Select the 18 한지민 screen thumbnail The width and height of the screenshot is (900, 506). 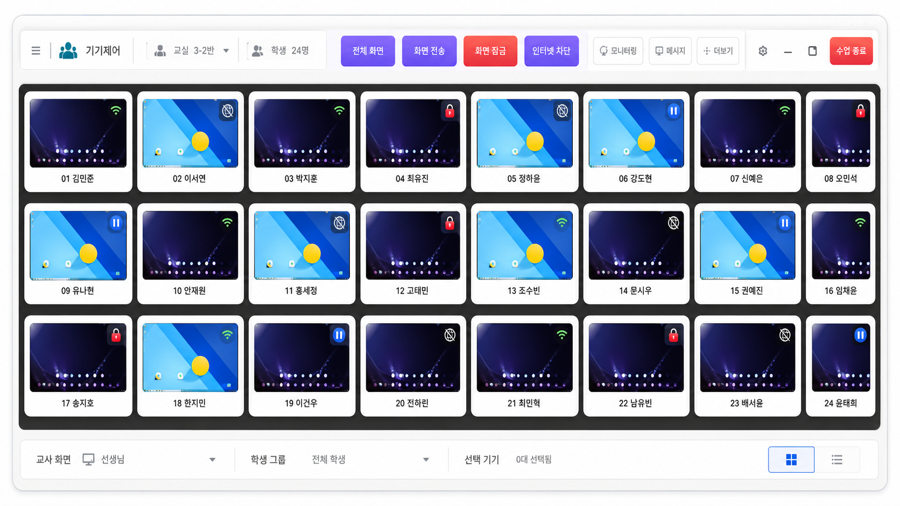190,357
